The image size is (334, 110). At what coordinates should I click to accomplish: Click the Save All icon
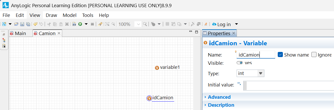pos(28,24)
